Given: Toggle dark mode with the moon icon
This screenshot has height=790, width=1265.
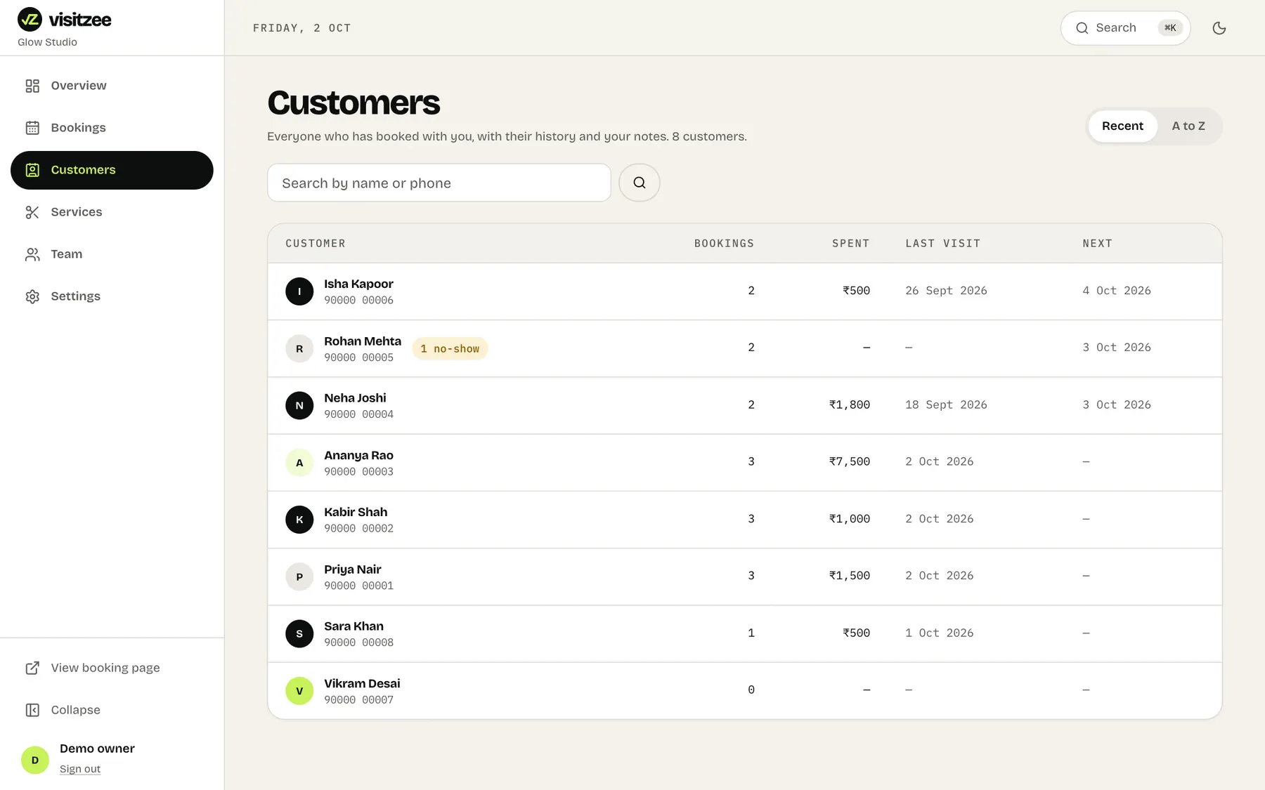Looking at the screenshot, I should (1219, 28).
